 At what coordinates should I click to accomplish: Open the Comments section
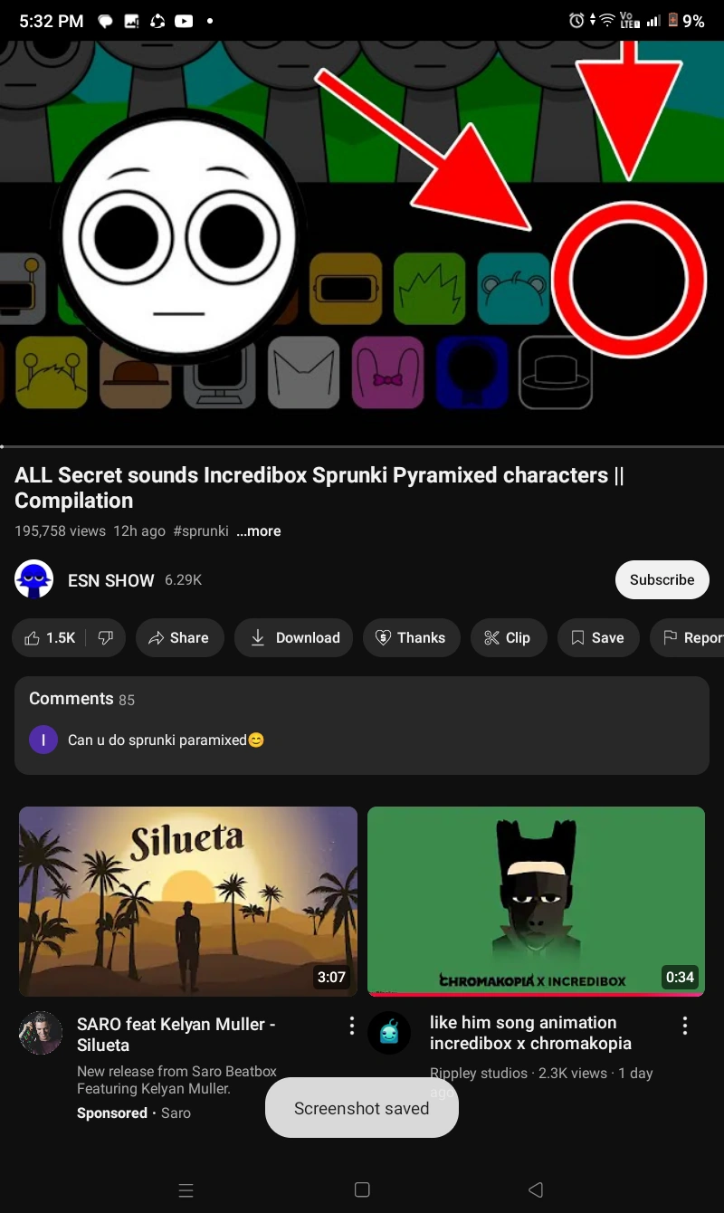click(x=362, y=725)
